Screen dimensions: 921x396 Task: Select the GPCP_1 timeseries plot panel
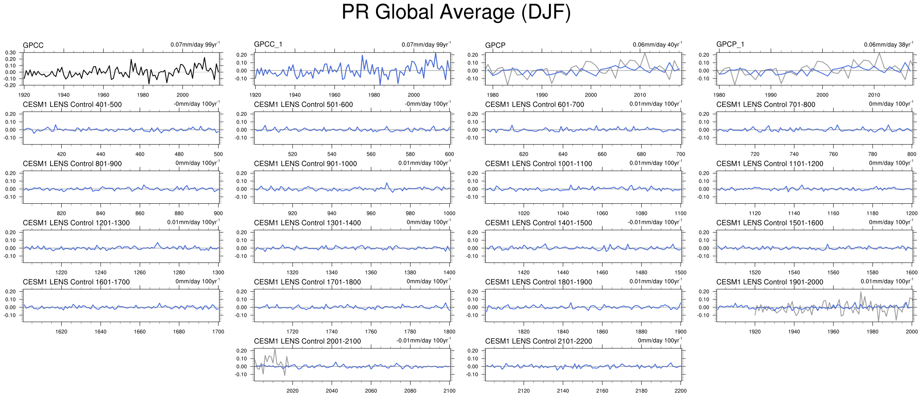pos(815,69)
